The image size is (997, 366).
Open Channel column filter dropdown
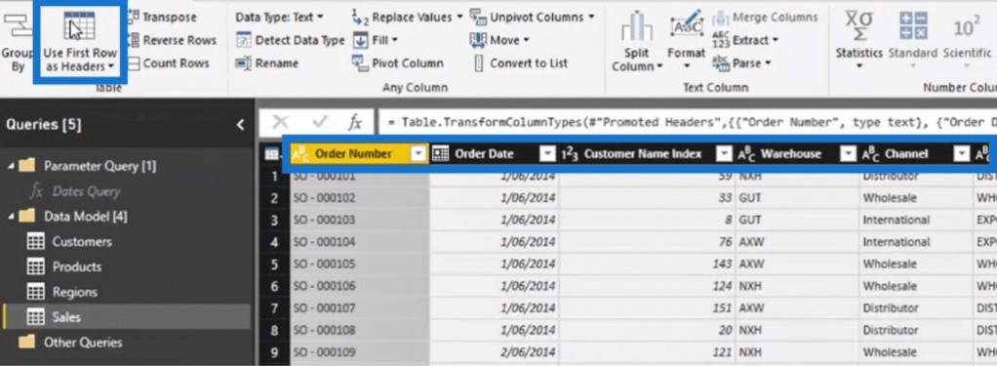(x=962, y=153)
